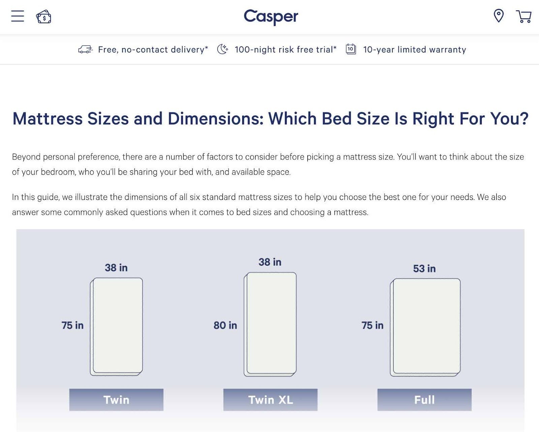Click the 80 in length label
The image size is (539, 432).
[x=225, y=325]
